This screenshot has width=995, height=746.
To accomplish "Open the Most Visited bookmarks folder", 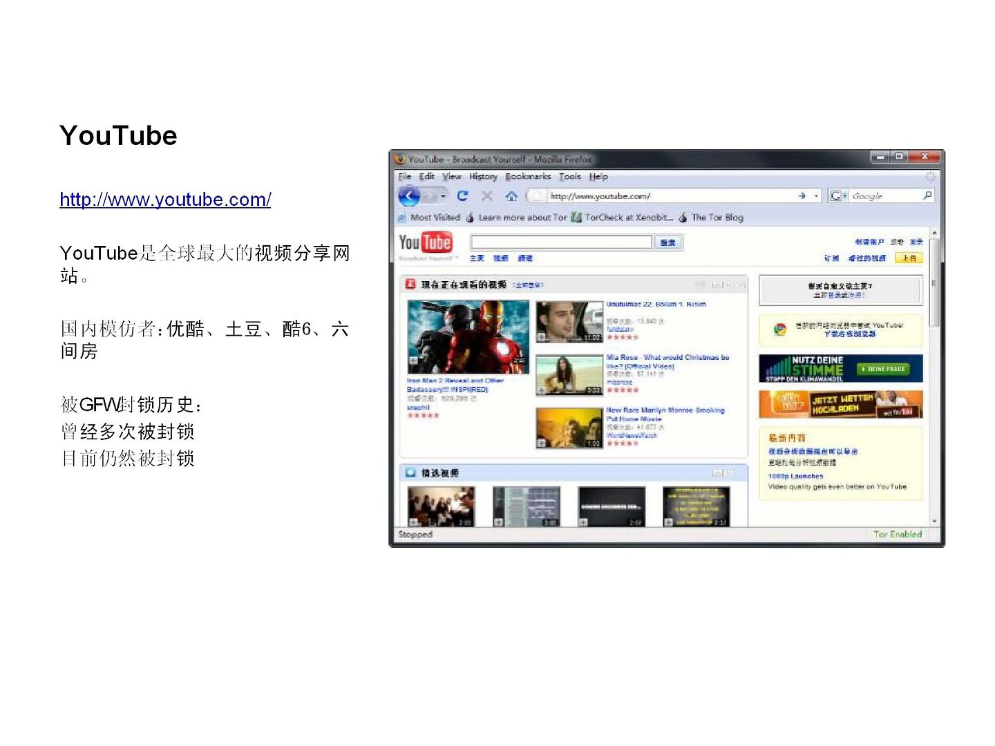I will click(x=429, y=218).
